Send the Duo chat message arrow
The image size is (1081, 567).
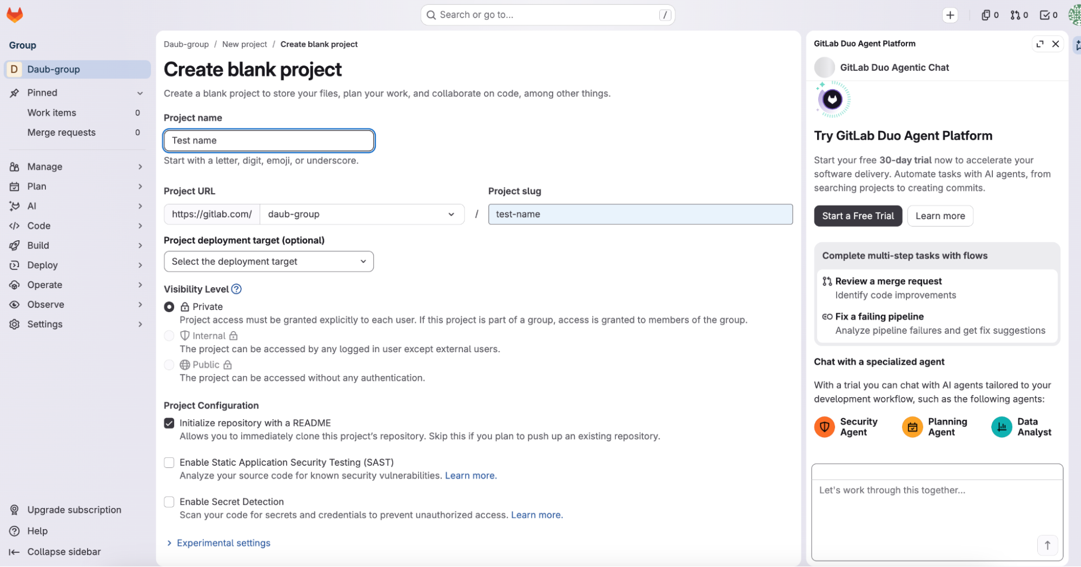[x=1047, y=545]
